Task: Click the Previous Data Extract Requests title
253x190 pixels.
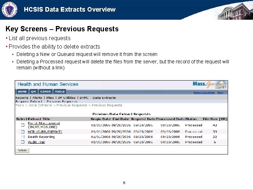Action: [122, 114]
